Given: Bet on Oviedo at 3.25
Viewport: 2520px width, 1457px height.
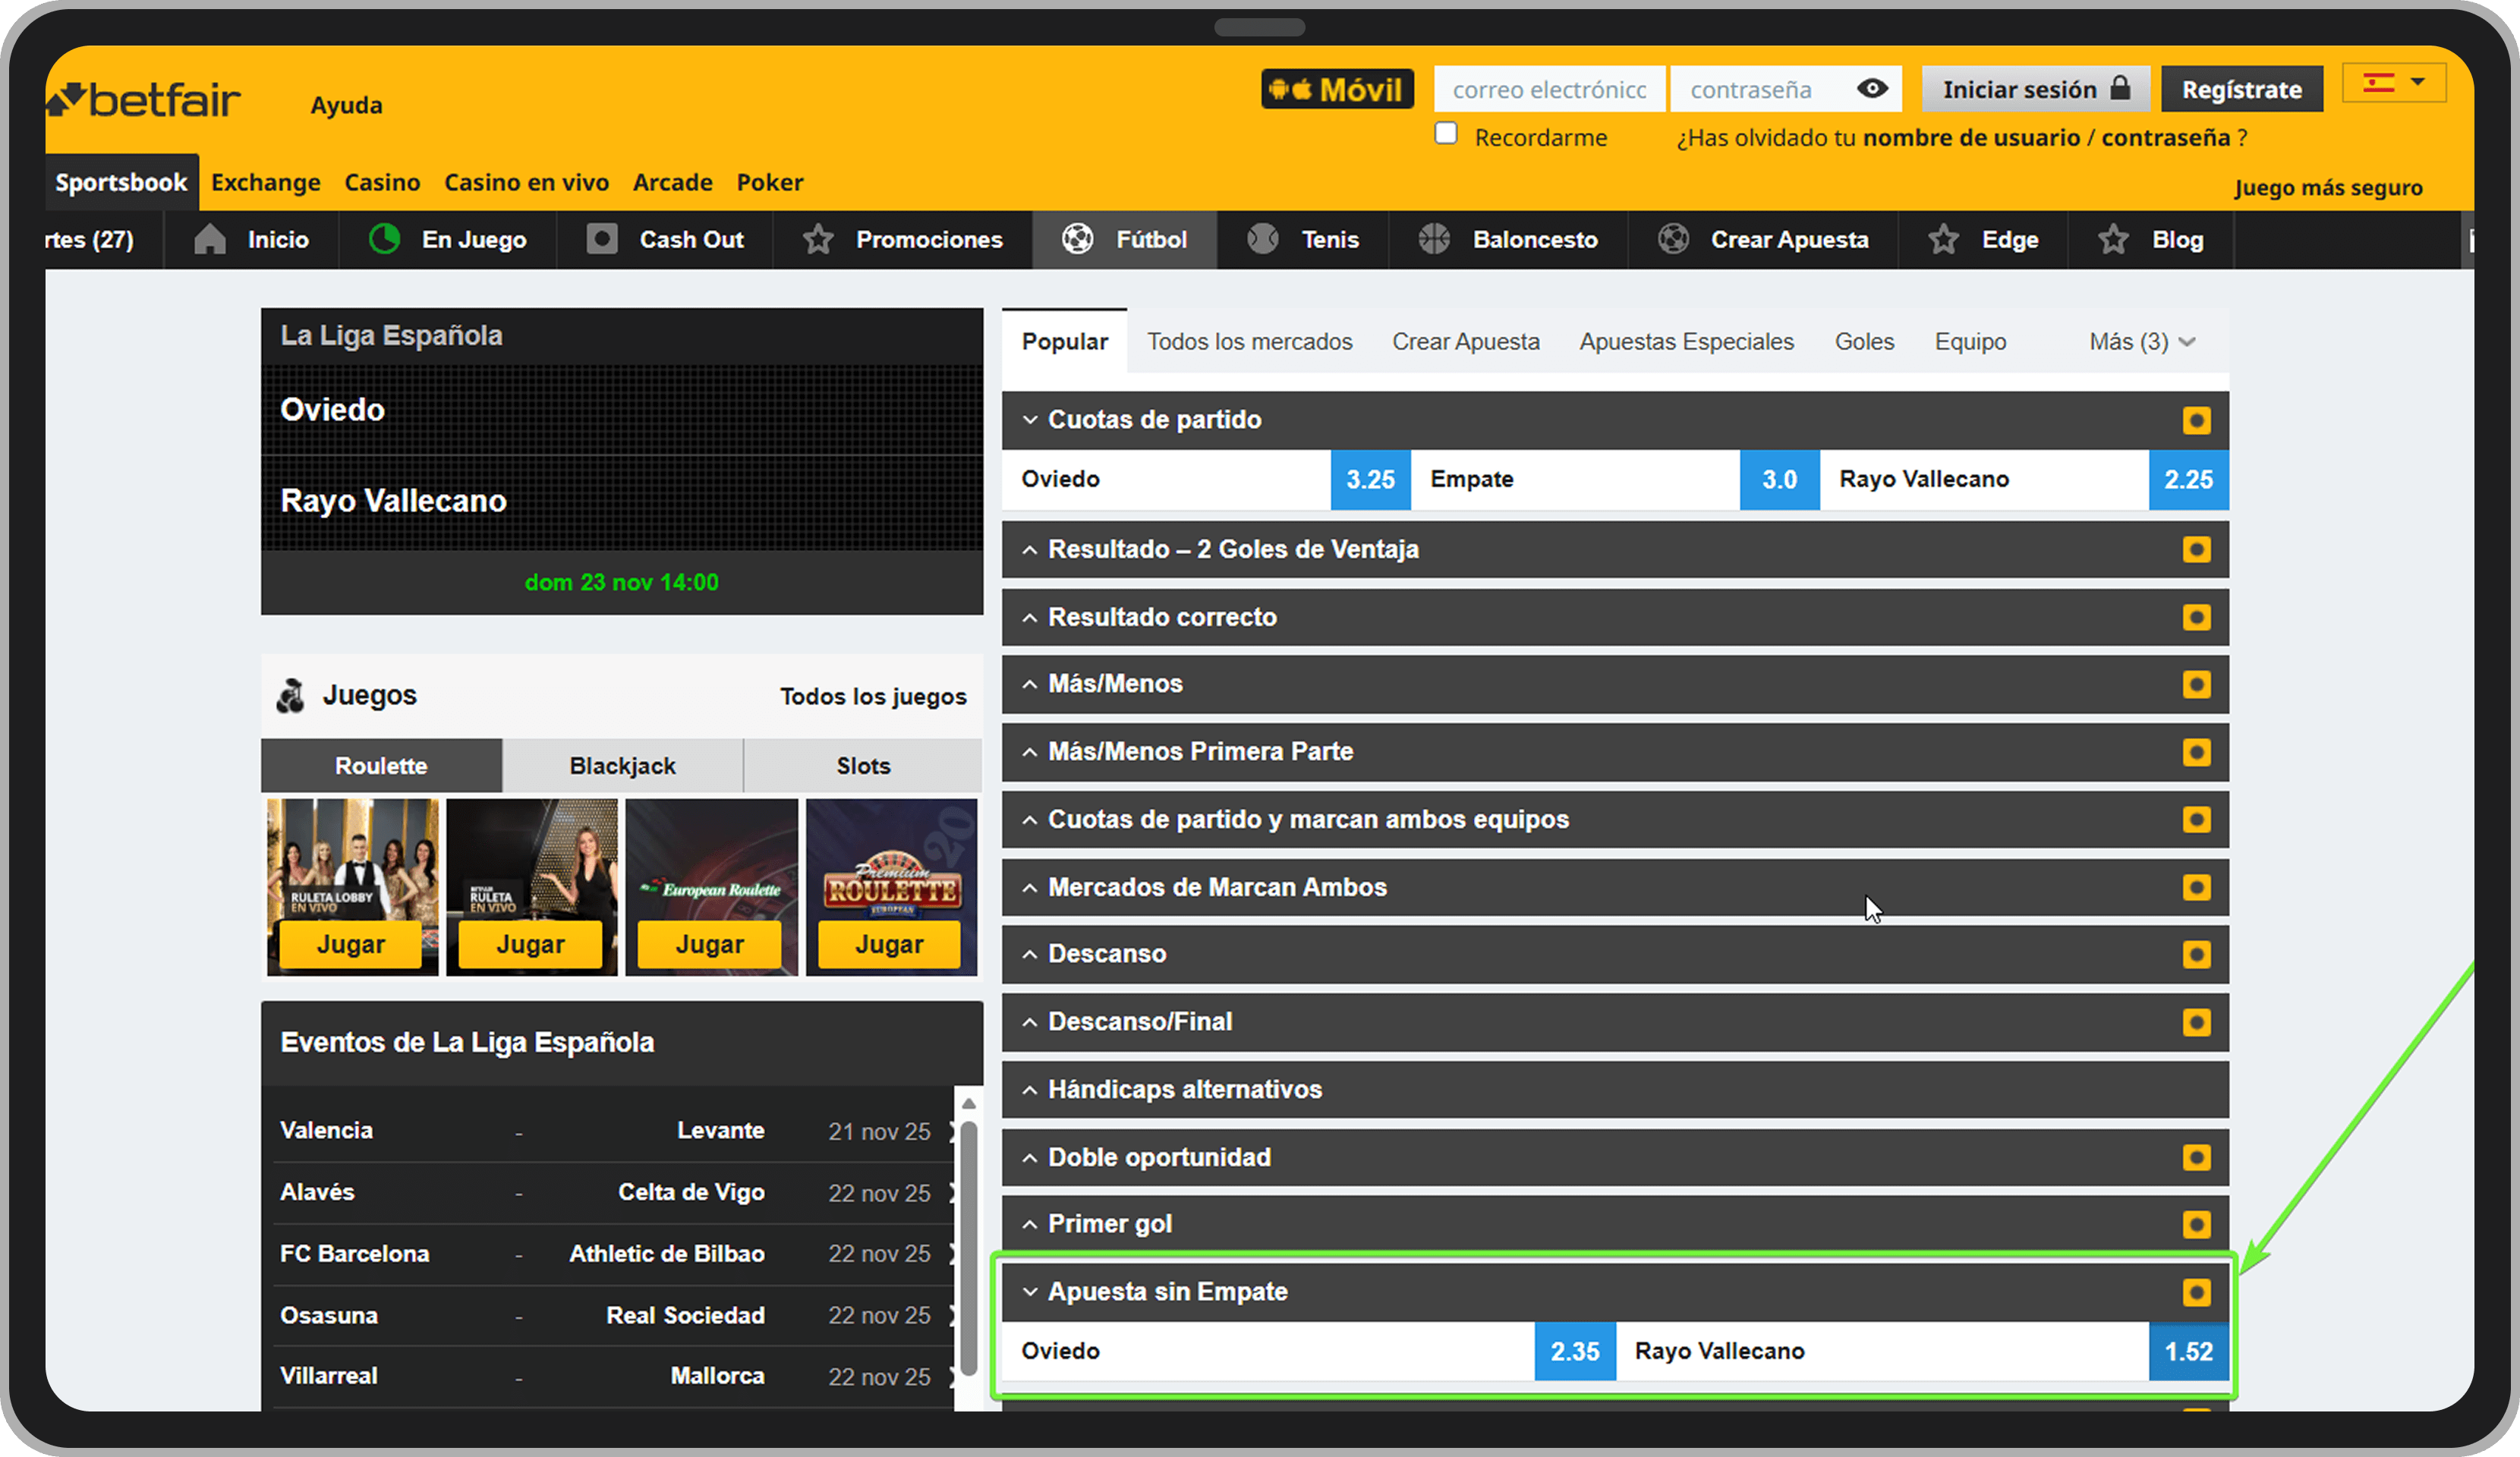Looking at the screenshot, I should pyautogui.click(x=1370, y=479).
